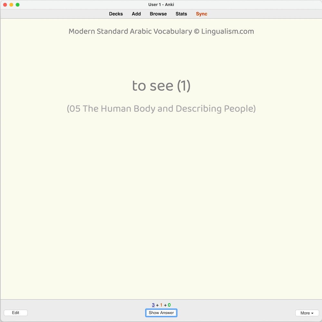Open the Browse card browser
The height and width of the screenshot is (322, 322).
tap(158, 14)
